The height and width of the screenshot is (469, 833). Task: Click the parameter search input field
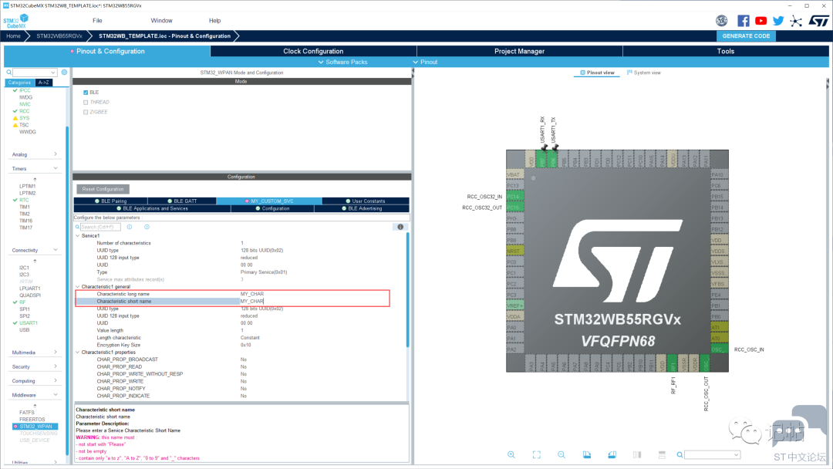pyautogui.click(x=100, y=227)
